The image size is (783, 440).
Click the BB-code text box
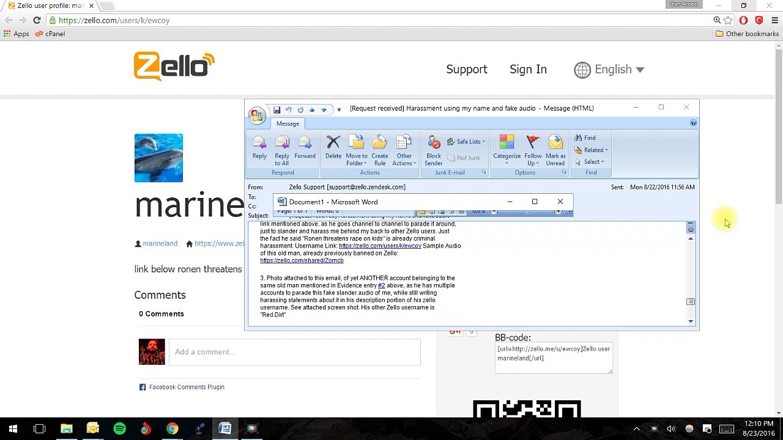[x=554, y=358]
